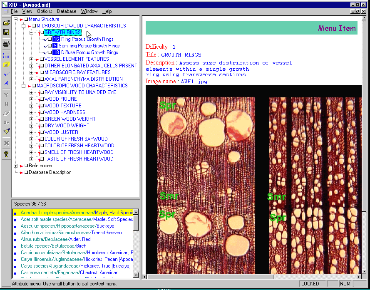Click the blue checkmark toolbar icon
370x290 pixels.
(6, 74)
